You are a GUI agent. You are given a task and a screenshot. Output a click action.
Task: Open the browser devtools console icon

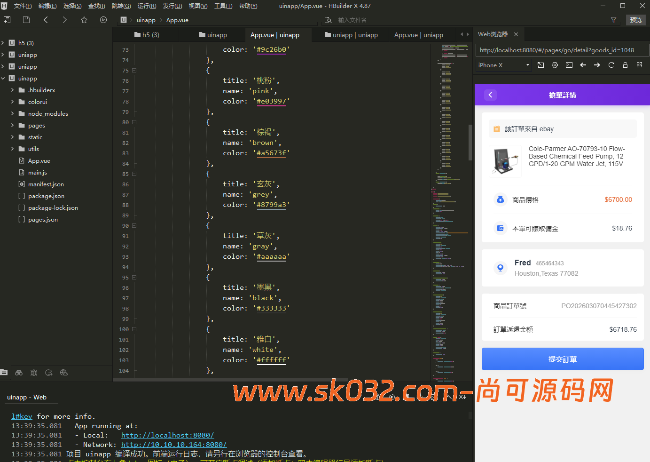coord(569,65)
